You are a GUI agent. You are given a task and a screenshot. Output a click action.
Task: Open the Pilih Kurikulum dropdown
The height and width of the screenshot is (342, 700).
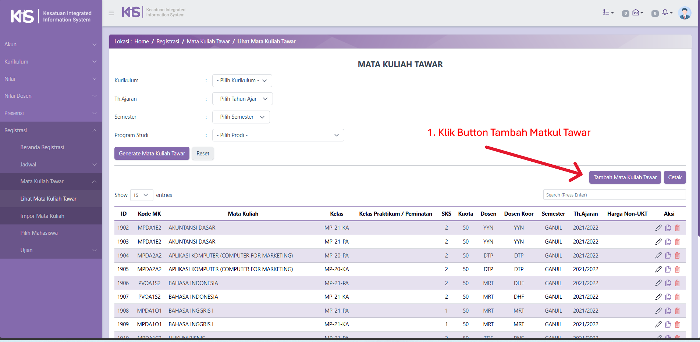click(242, 80)
